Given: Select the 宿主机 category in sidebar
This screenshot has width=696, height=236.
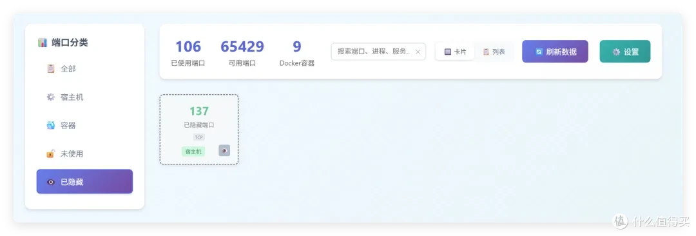Looking at the screenshot, I should pos(84,97).
